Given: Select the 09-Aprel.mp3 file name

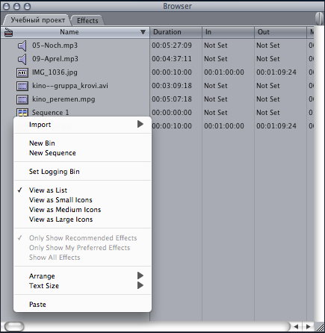Looking at the screenshot, I should [55, 59].
